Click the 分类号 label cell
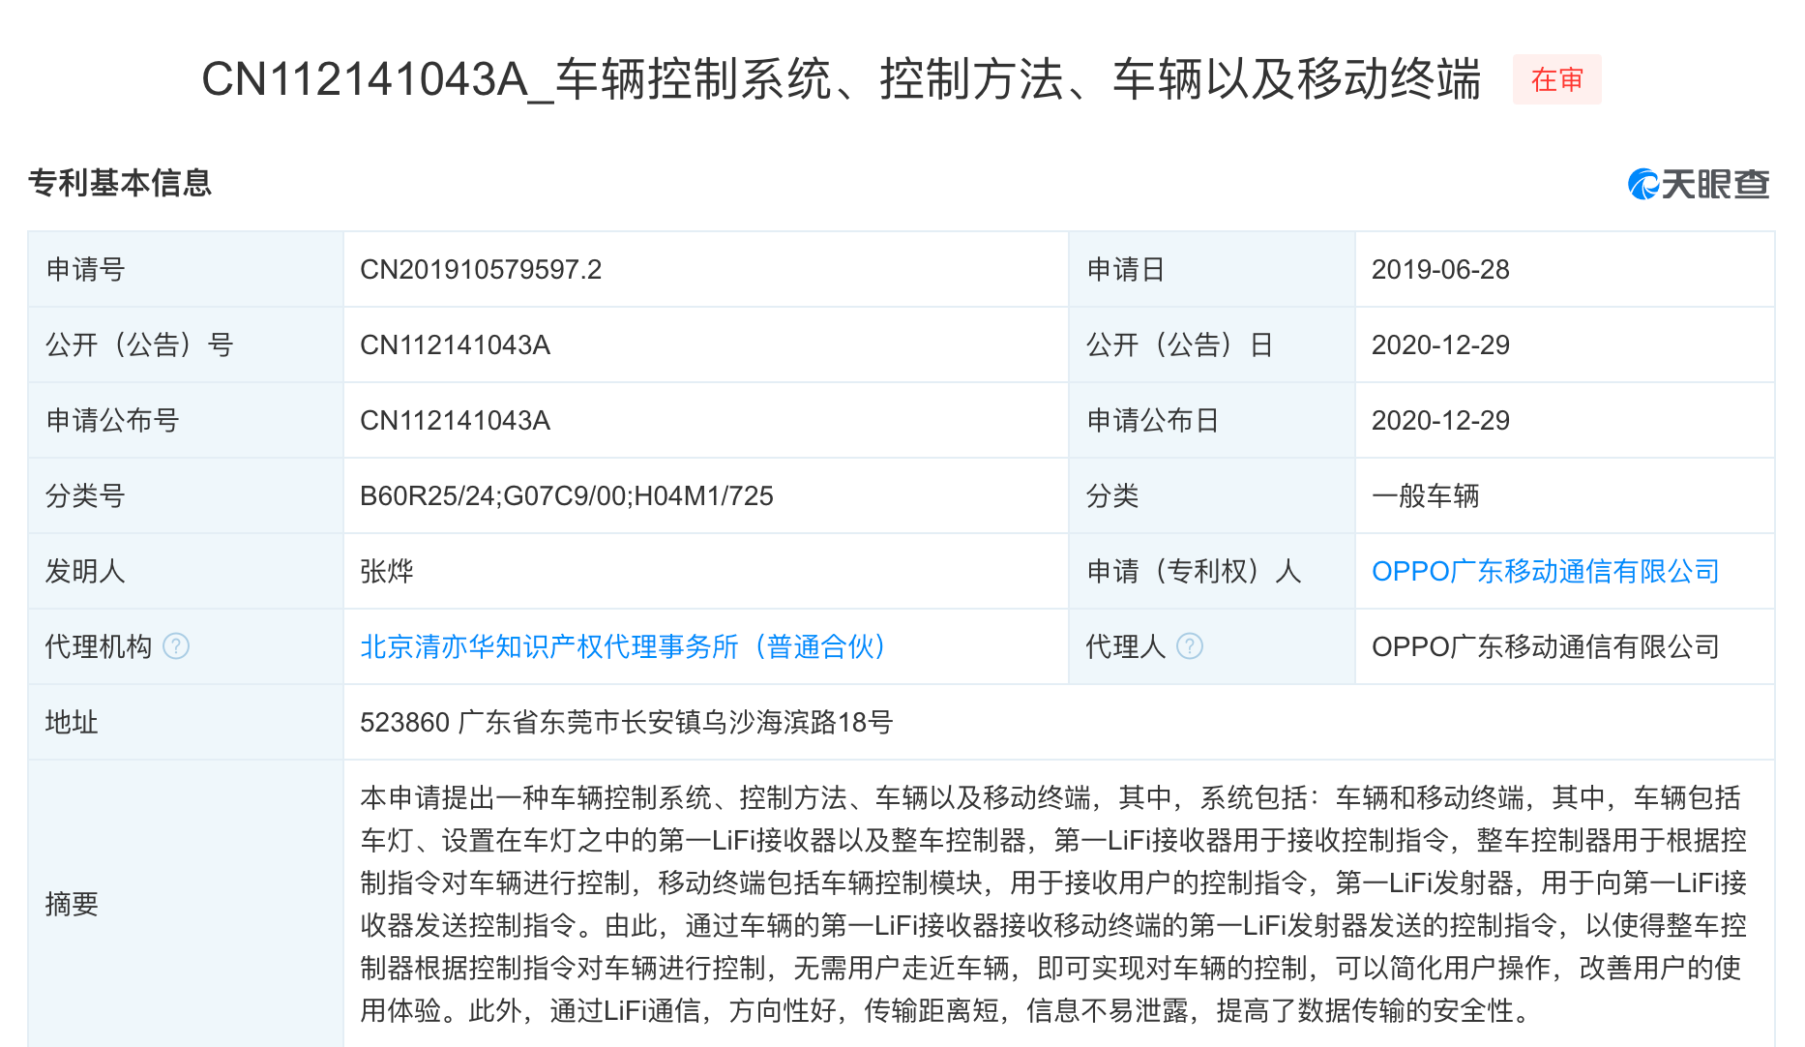 pos(186,496)
